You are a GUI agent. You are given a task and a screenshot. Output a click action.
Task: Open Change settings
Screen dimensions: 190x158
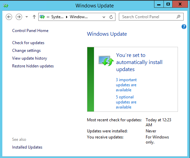point(27,51)
